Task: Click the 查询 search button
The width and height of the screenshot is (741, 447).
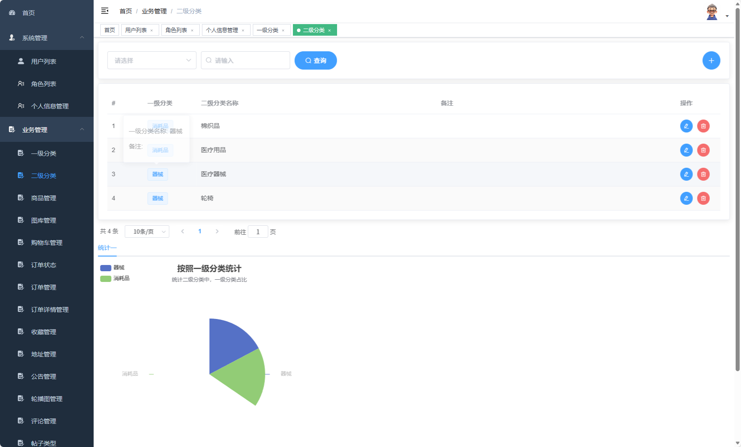Action: pos(316,60)
